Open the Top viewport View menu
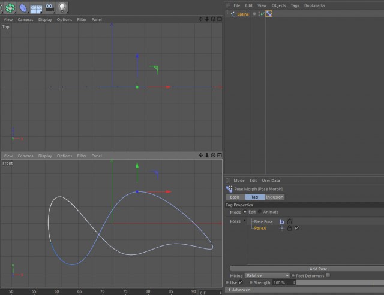The height and width of the screenshot is (295, 384). (x=8, y=20)
